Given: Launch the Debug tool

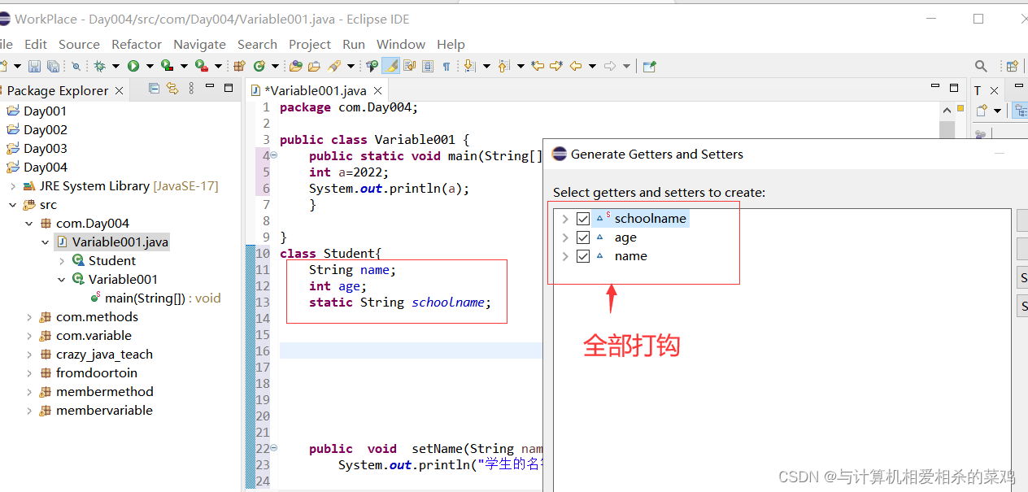Looking at the screenshot, I should (x=100, y=65).
